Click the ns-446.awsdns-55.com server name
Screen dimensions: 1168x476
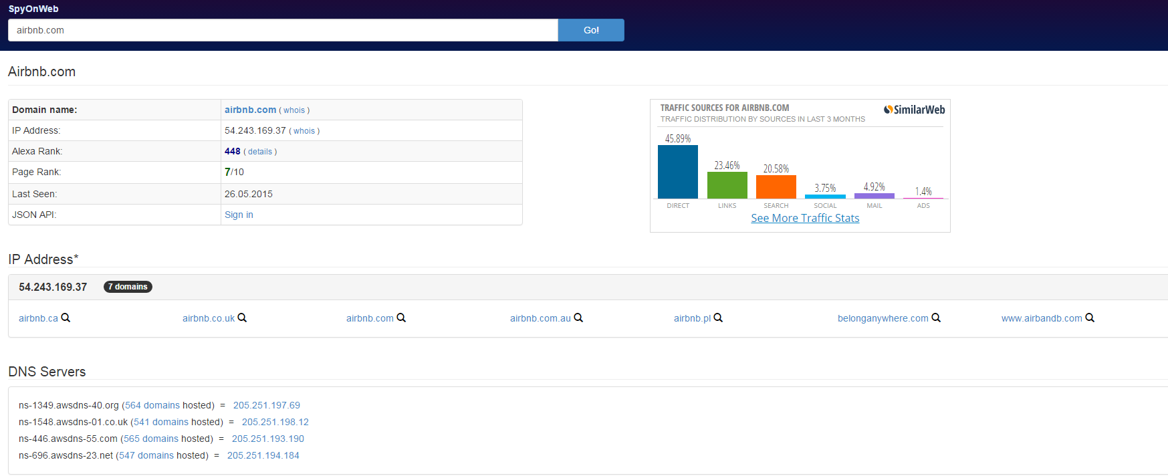tap(68, 439)
